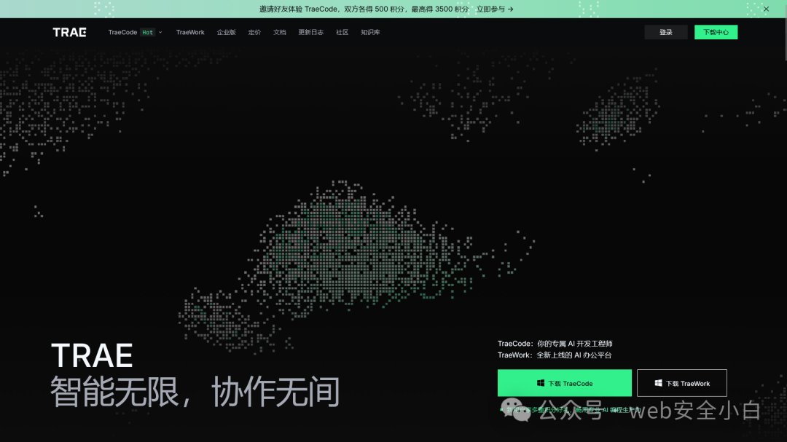
Task: Open the green 下载中心 button
Action: (716, 32)
